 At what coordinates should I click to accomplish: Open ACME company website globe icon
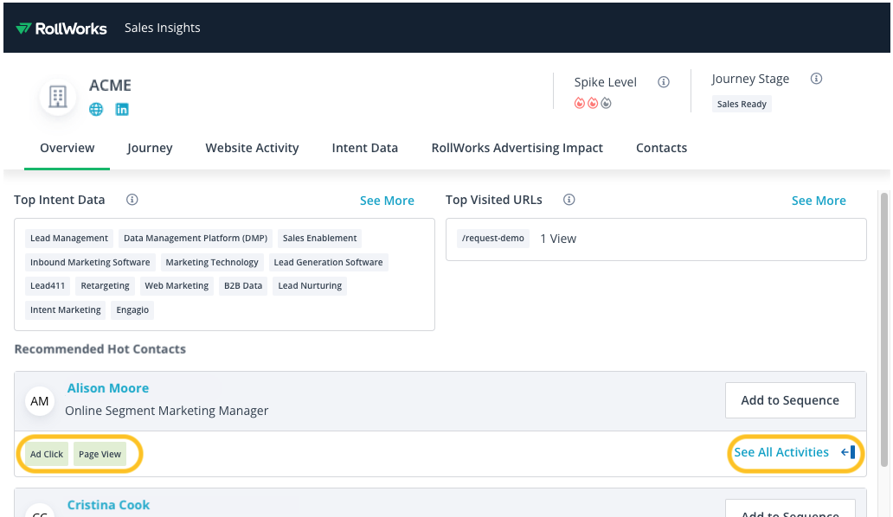coord(96,109)
